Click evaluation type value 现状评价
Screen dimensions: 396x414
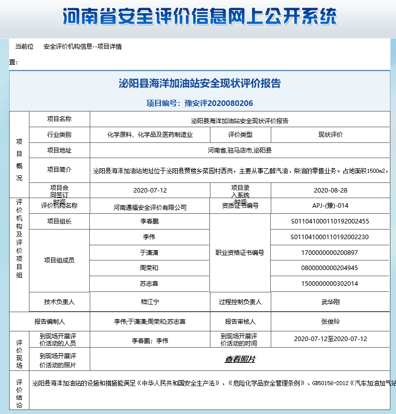point(330,135)
